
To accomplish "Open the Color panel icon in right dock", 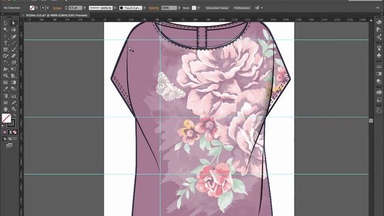I will point(379,22).
